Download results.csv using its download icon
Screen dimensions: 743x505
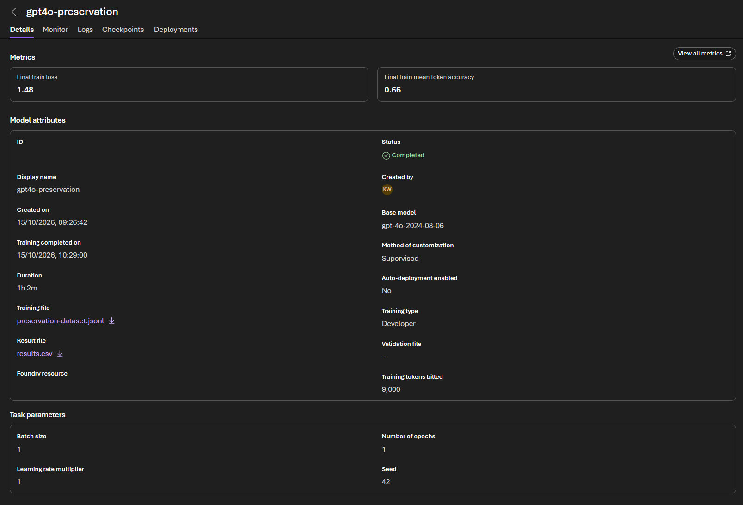coord(60,354)
